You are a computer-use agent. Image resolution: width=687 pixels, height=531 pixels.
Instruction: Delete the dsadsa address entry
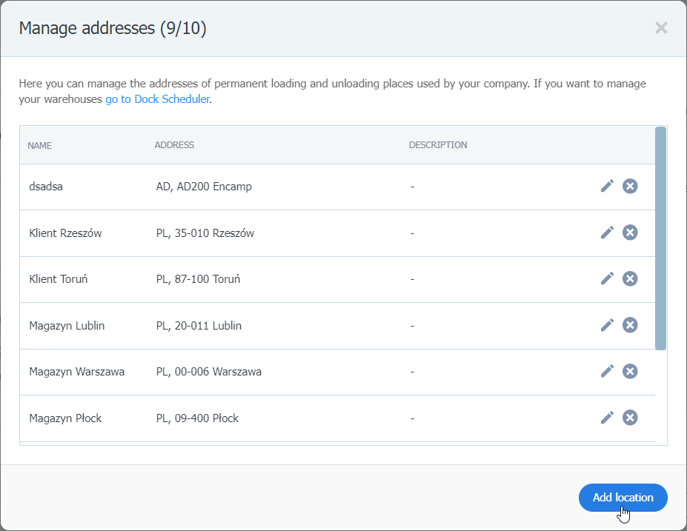point(630,186)
